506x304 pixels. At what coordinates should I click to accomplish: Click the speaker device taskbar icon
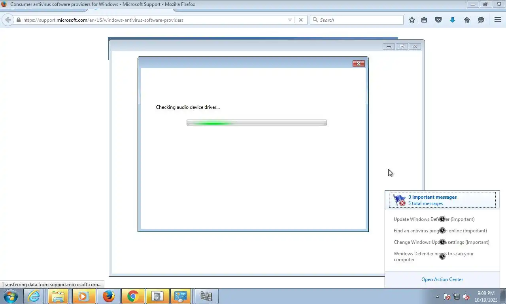(x=157, y=296)
